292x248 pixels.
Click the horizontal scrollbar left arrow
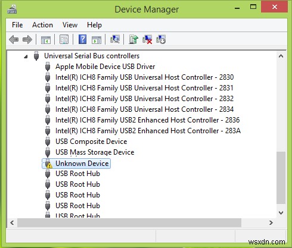[12, 223]
